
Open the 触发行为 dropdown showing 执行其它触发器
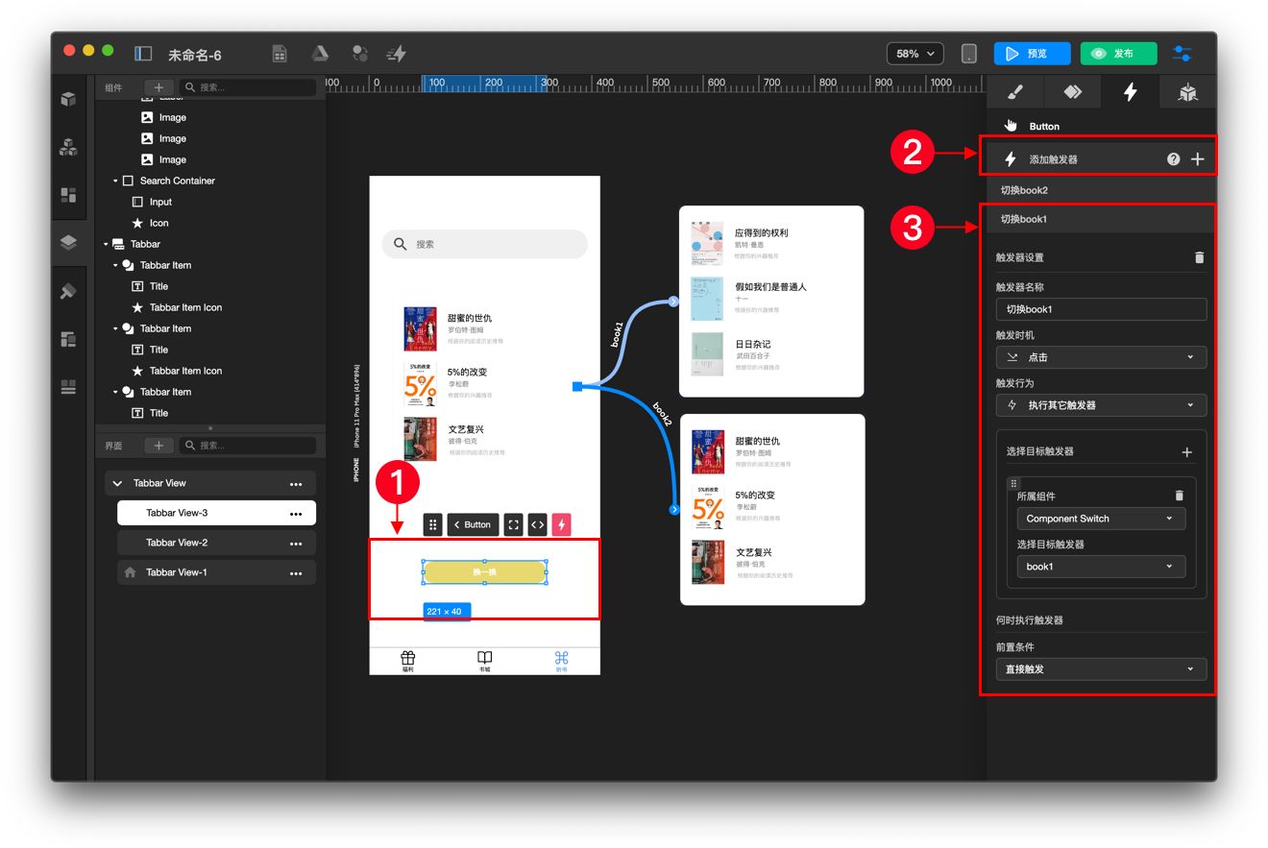coord(1101,405)
